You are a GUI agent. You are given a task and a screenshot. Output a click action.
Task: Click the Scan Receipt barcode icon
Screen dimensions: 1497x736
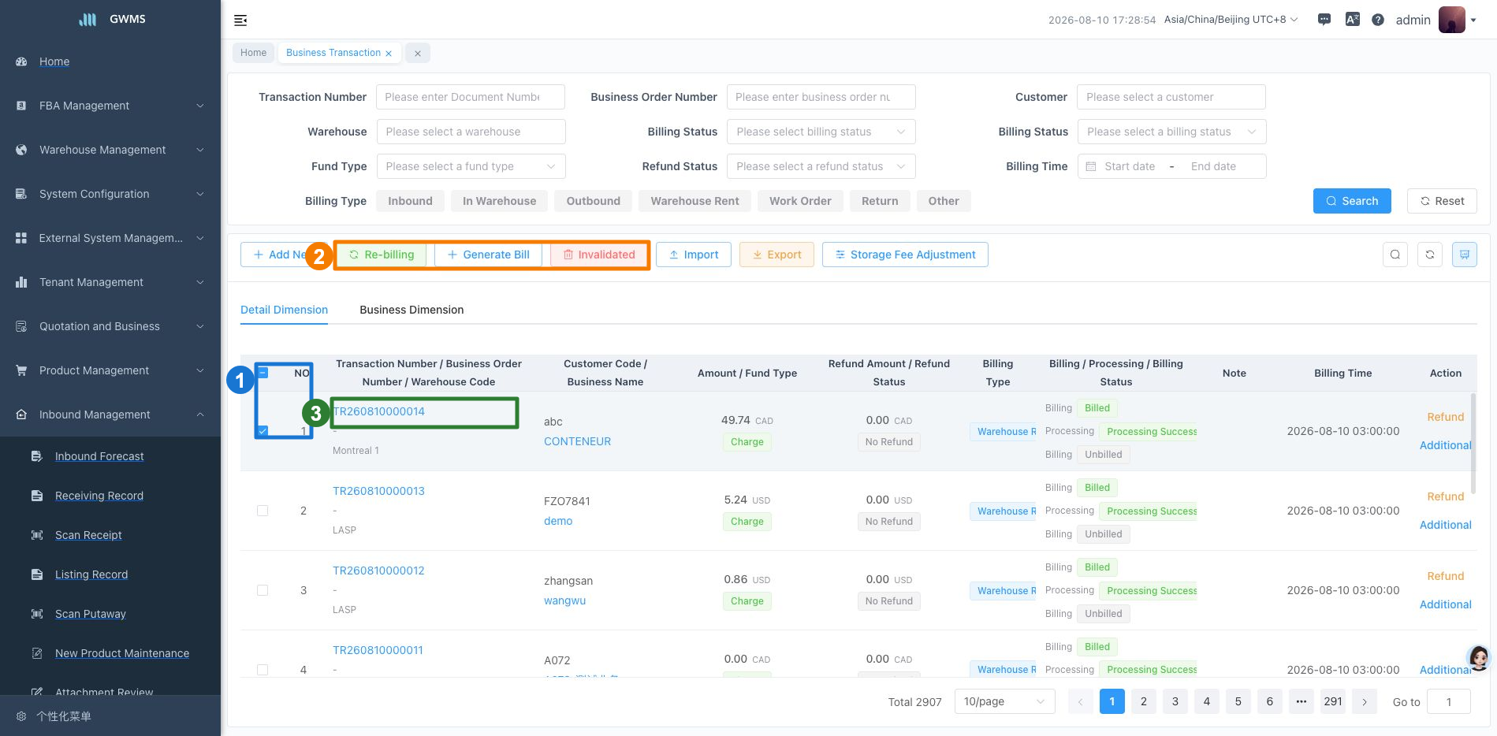coord(37,535)
